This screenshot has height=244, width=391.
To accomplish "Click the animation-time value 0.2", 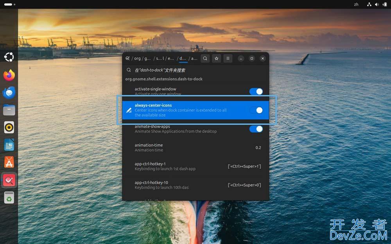I will pos(258,148).
